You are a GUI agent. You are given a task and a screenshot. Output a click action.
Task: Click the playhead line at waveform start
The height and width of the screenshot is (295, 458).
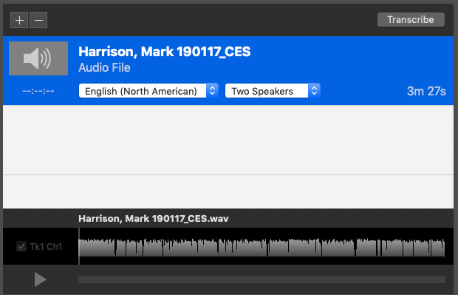[x=79, y=246]
